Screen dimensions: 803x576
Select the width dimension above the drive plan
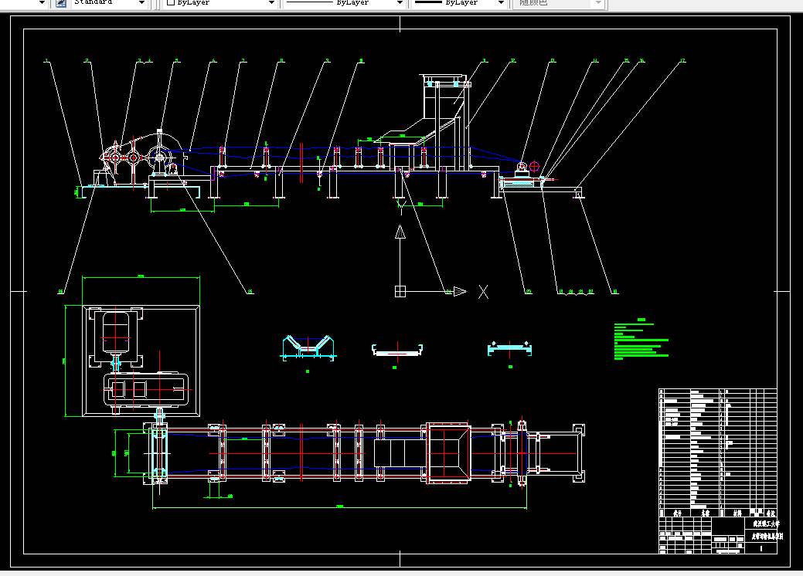pos(141,276)
